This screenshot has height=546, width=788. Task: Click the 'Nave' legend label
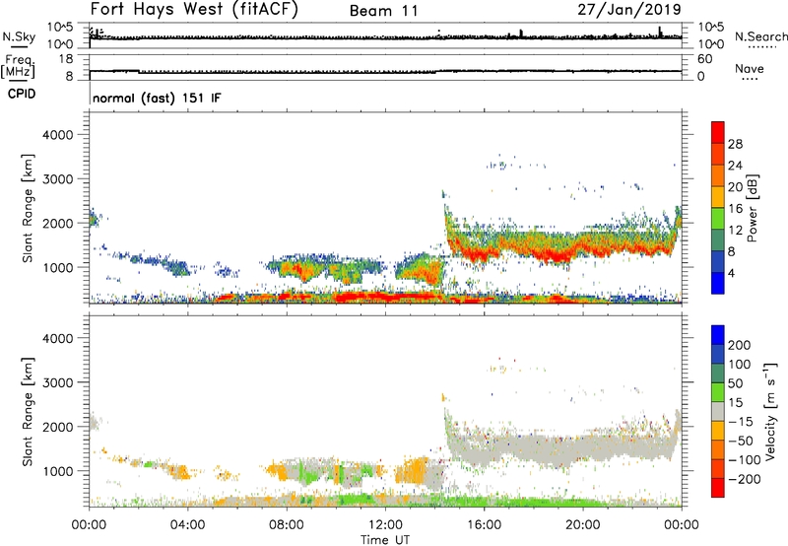point(750,69)
